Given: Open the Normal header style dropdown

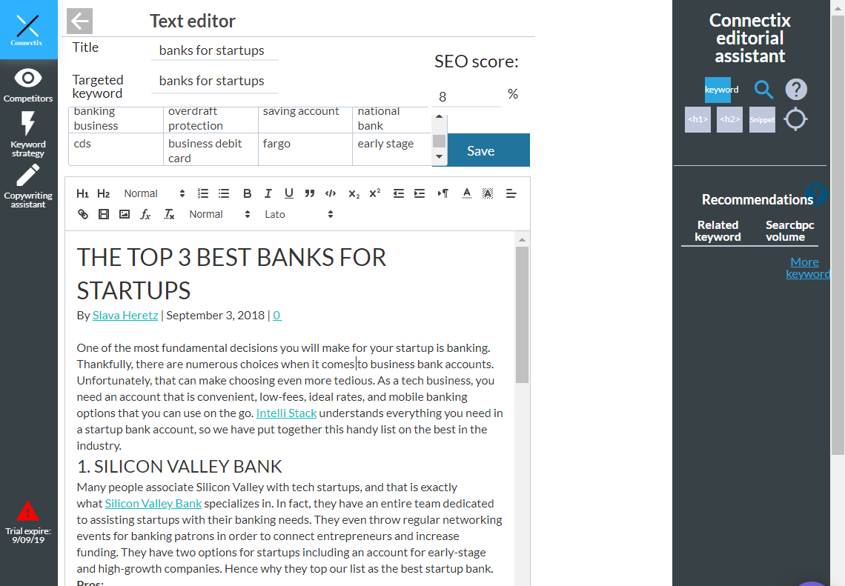Looking at the screenshot, I should pos(154,194).
